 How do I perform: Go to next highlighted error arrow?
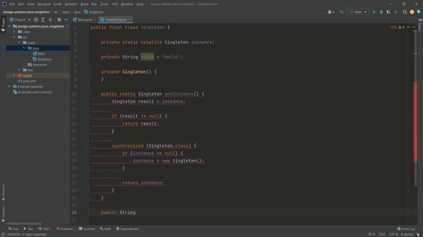[x=414, y=27]
